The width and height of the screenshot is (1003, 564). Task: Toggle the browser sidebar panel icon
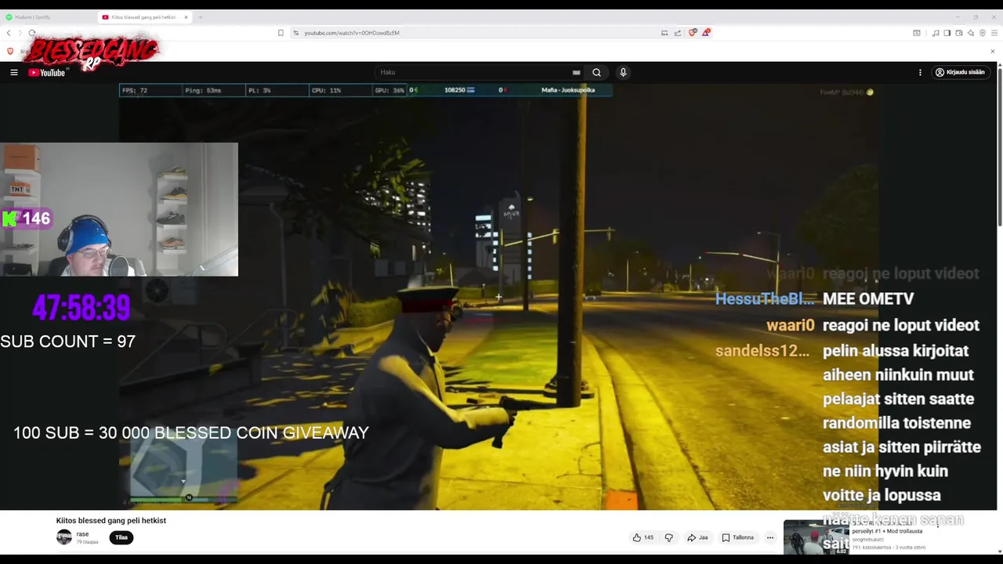pyautogui.click(x=947, y=33)
